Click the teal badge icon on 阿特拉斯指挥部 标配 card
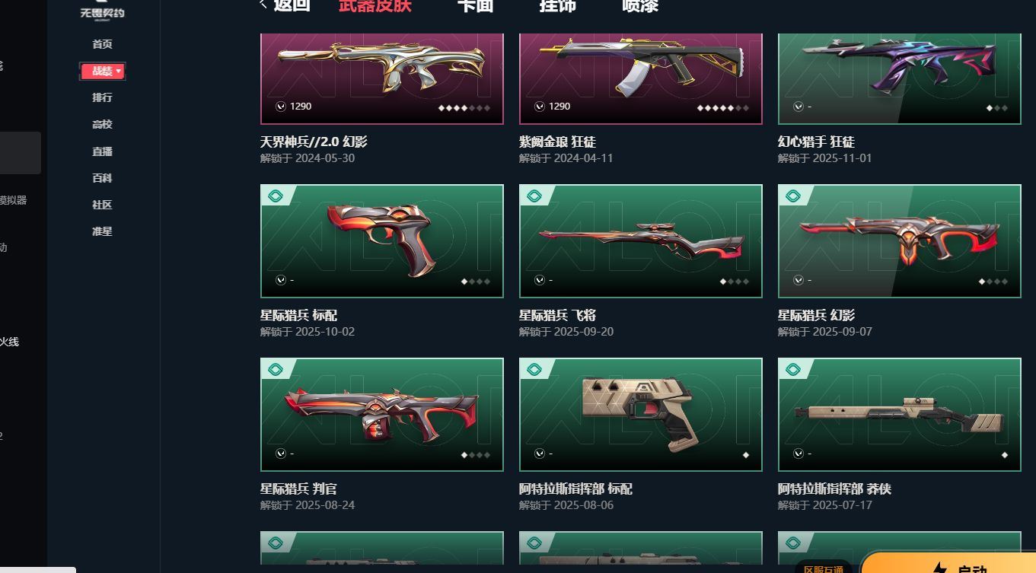The width and height of the screenshot is (1036, 573). click(x=534, y=370)
